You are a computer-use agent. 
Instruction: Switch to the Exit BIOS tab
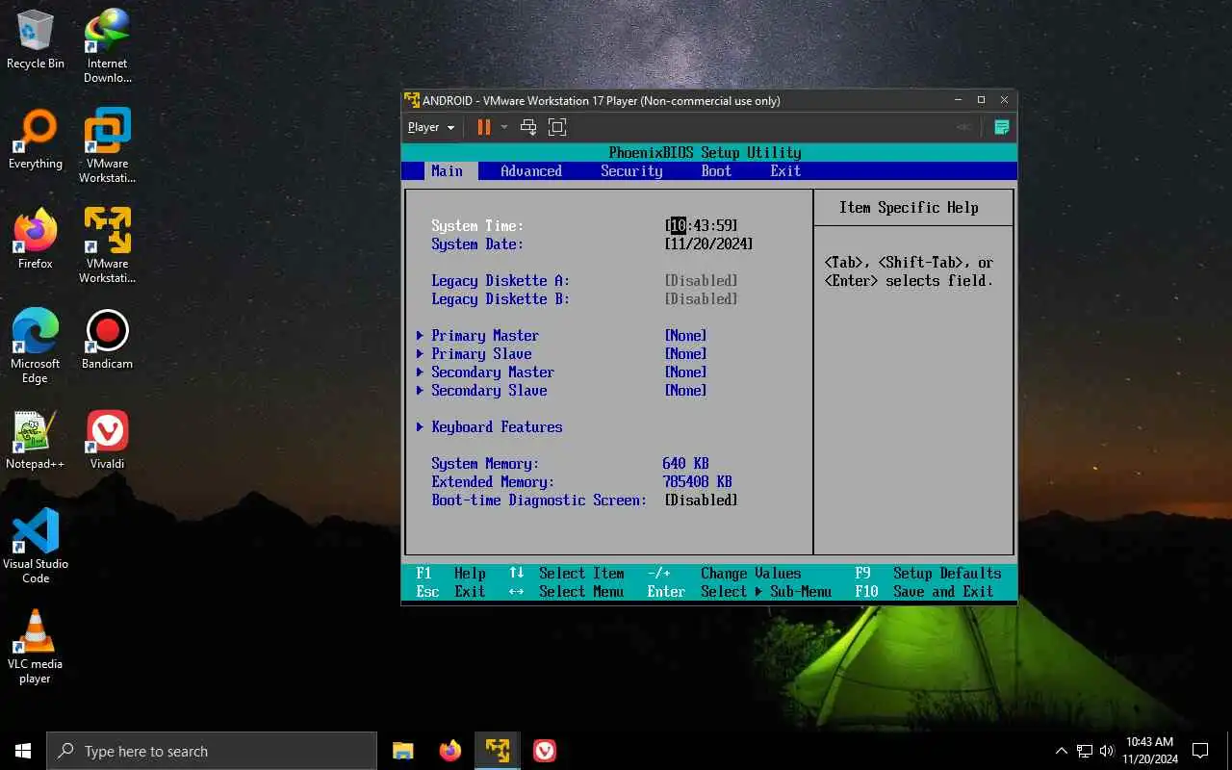(785, 170)
